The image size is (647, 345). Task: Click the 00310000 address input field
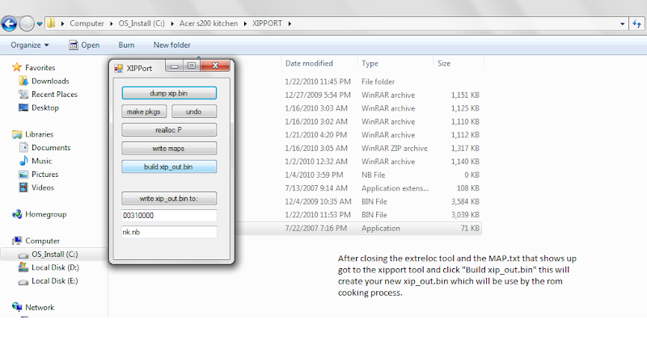[x=169, y=216]
